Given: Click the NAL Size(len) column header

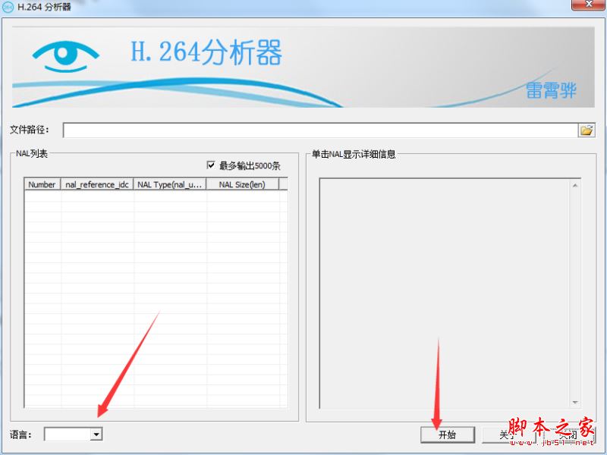Looking at the screenshot, I should [x=242, y=184].
